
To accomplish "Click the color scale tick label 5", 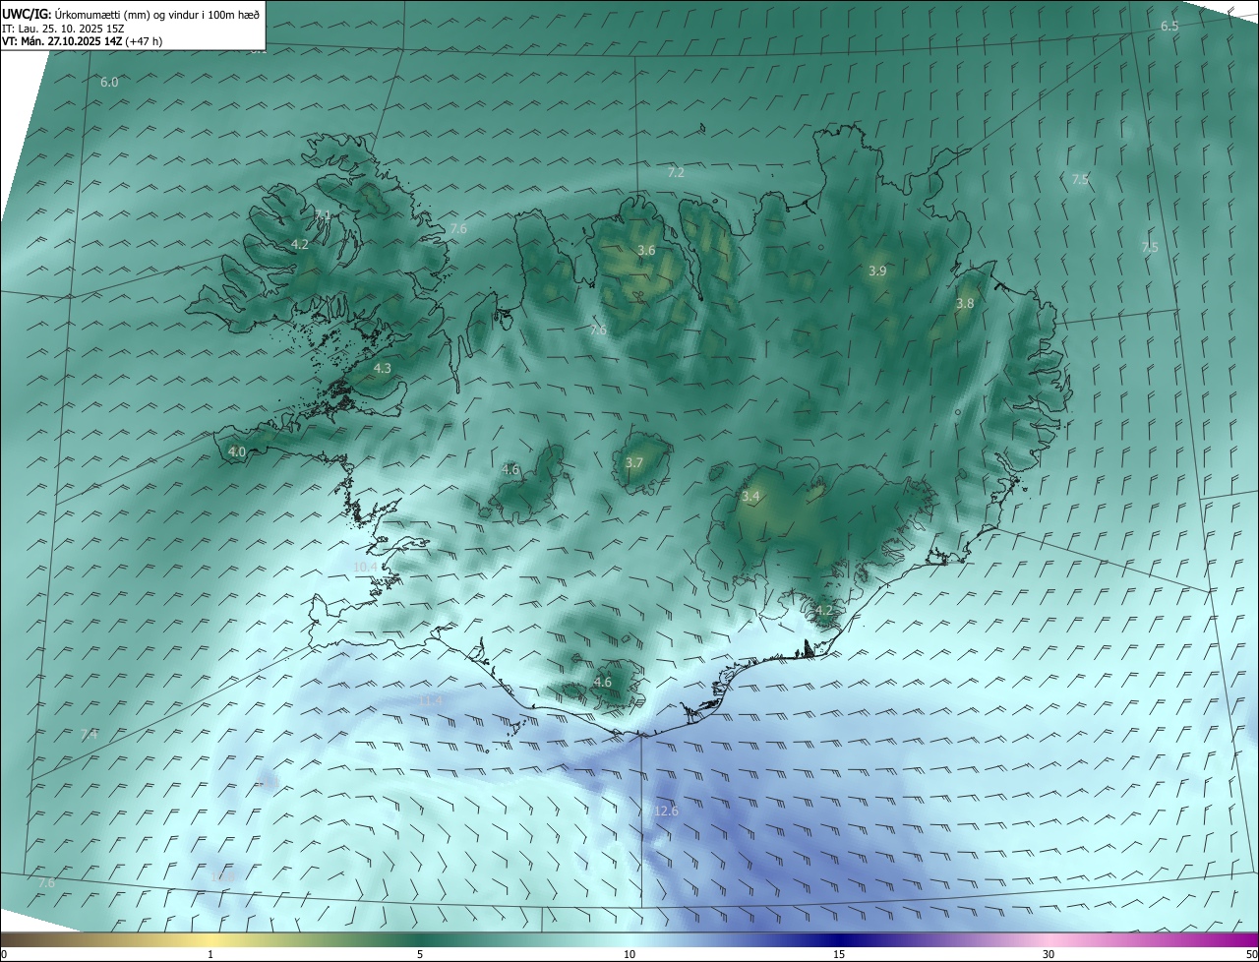I will click(420, 955).
